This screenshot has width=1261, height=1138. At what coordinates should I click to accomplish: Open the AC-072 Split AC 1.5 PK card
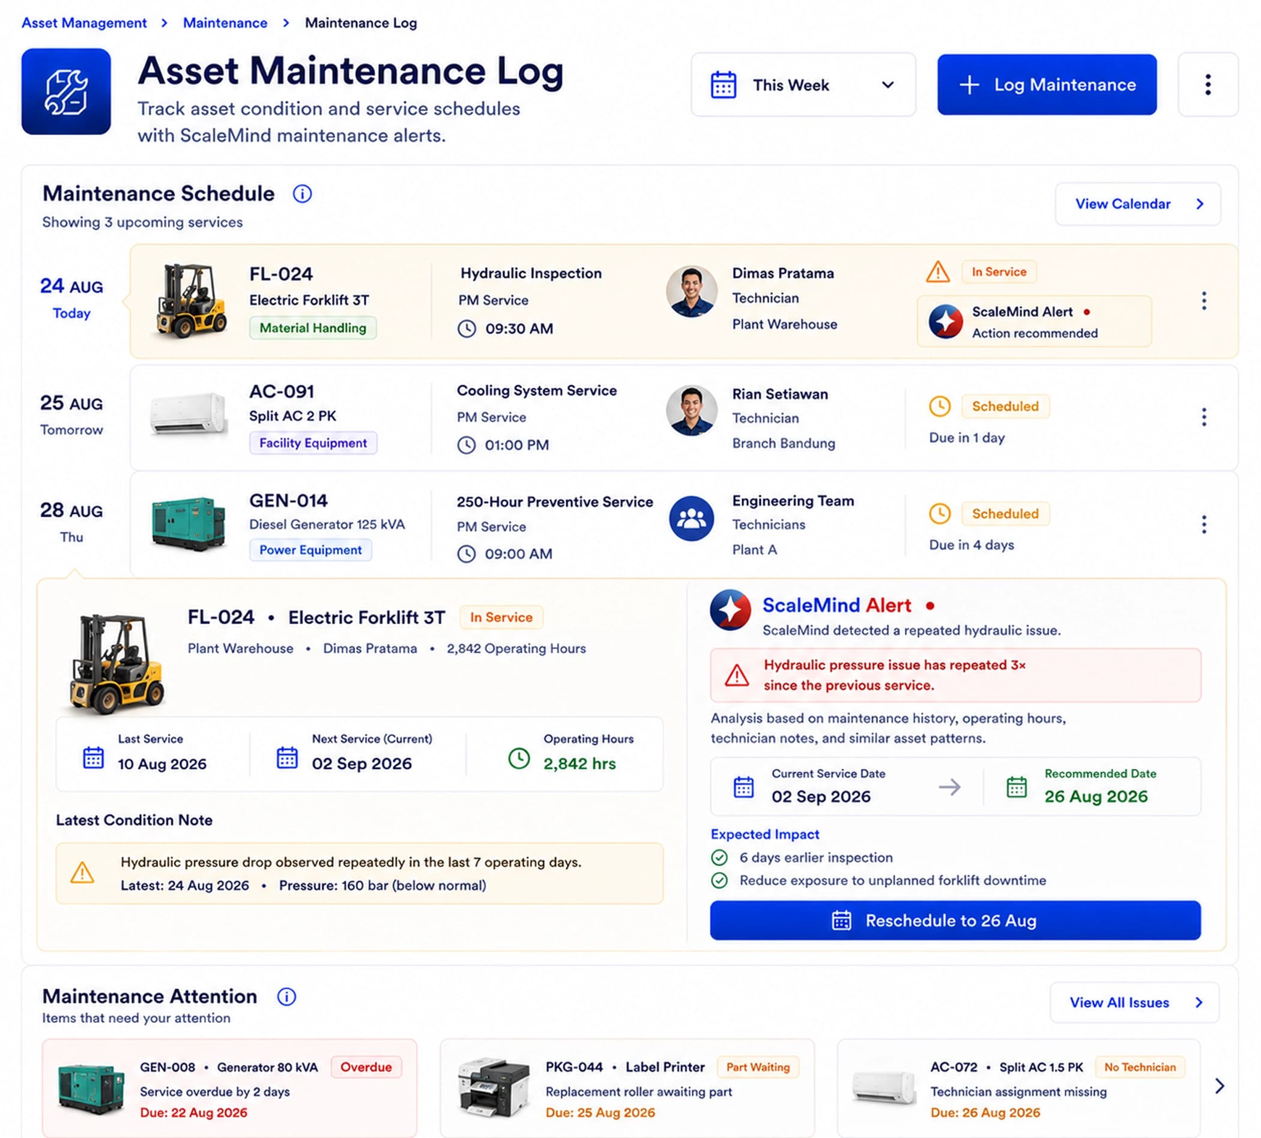[1018, 1088]
